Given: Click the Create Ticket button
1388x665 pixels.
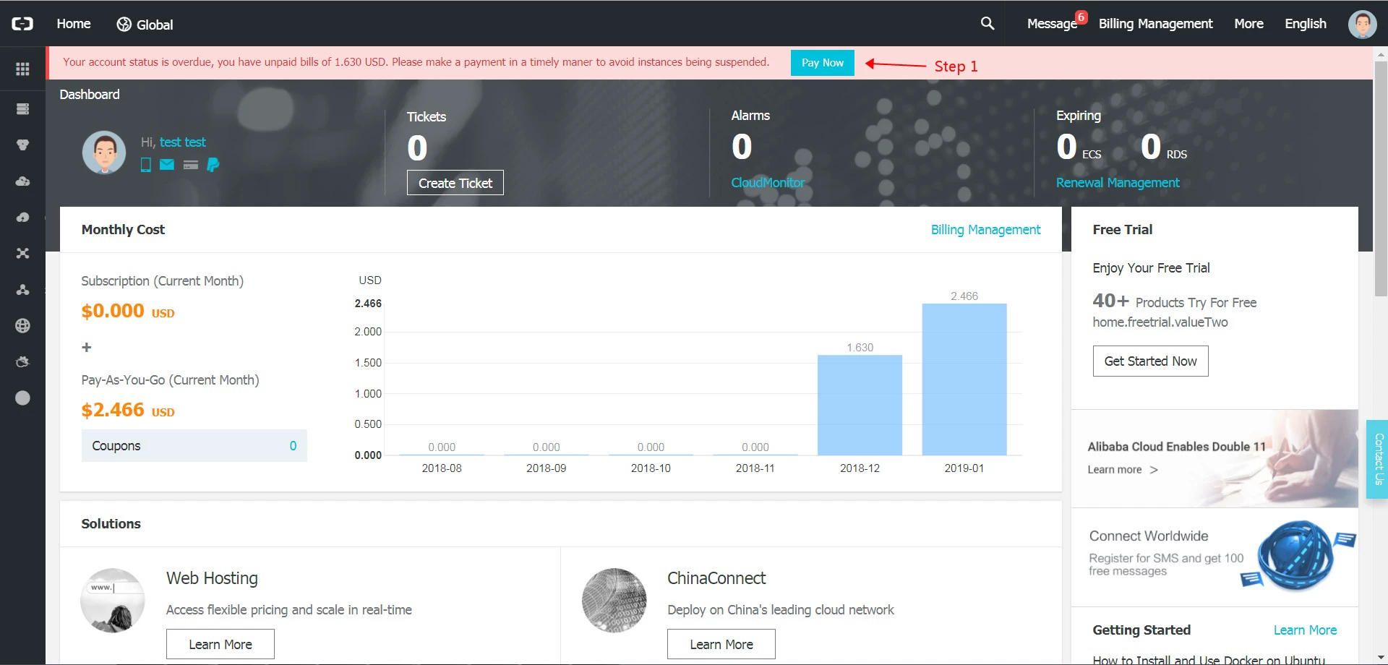Looking at the screenshot, I should (x=455, y=183).
